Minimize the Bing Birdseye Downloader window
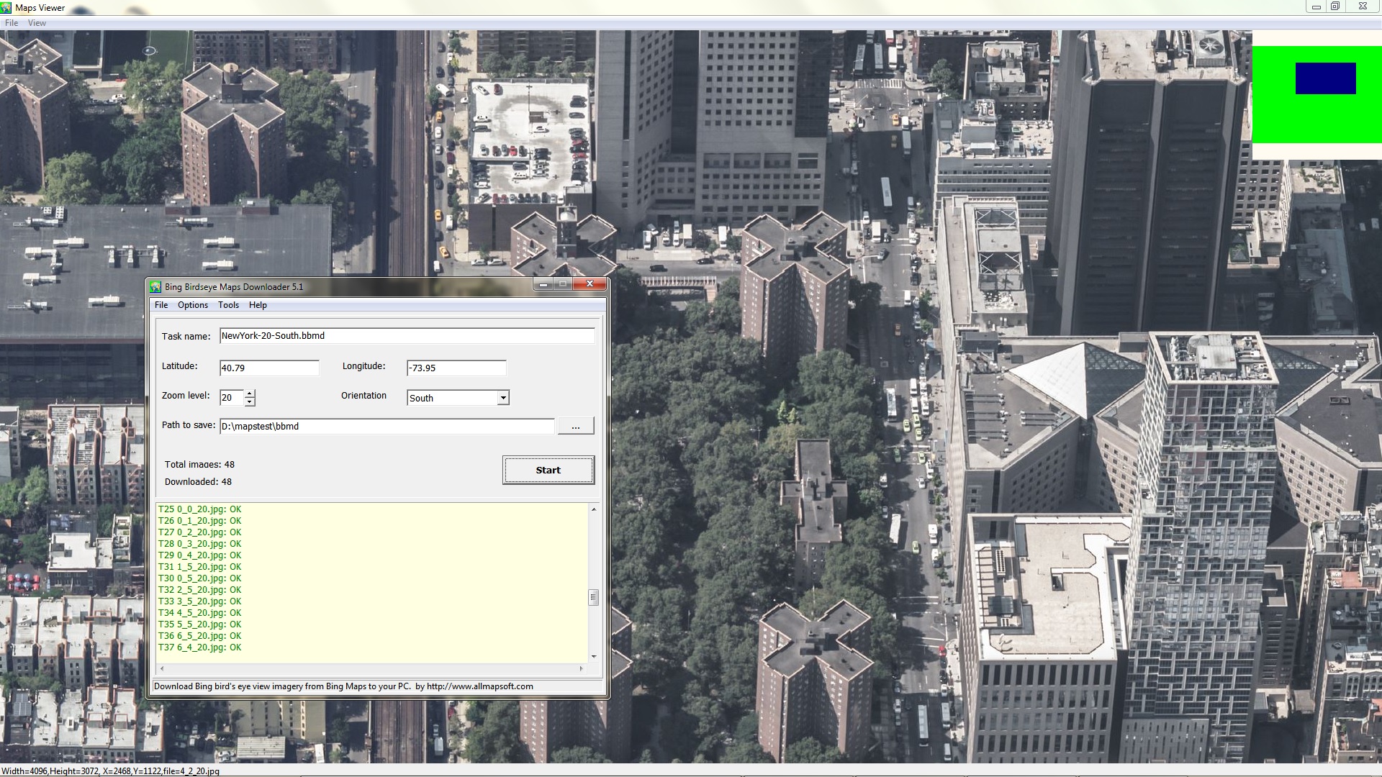The width and height of the screenshot is (1382, 777). pos(543,284)
